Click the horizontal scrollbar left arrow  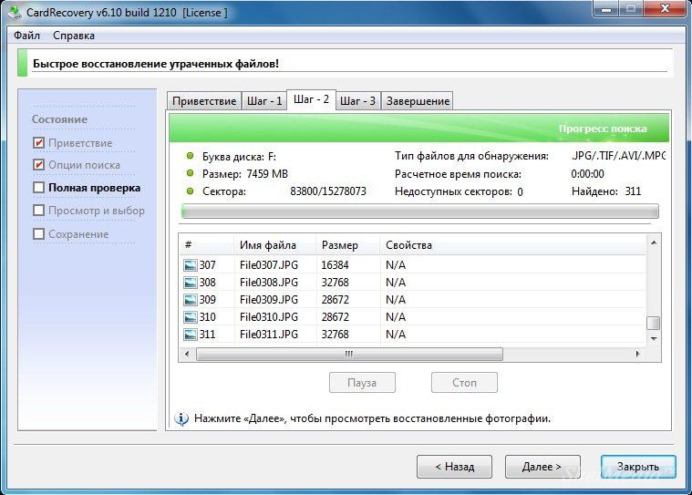coord(187,354)
